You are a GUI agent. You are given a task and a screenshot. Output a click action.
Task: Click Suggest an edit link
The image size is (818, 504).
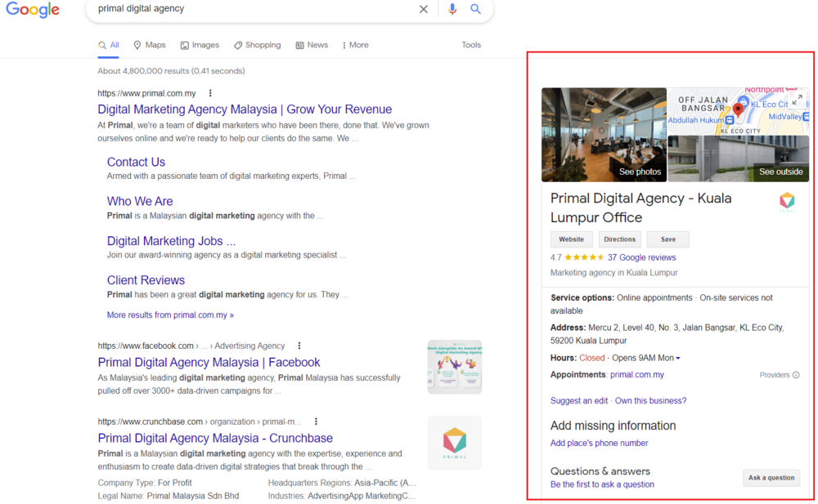click(x=578, y=401)
